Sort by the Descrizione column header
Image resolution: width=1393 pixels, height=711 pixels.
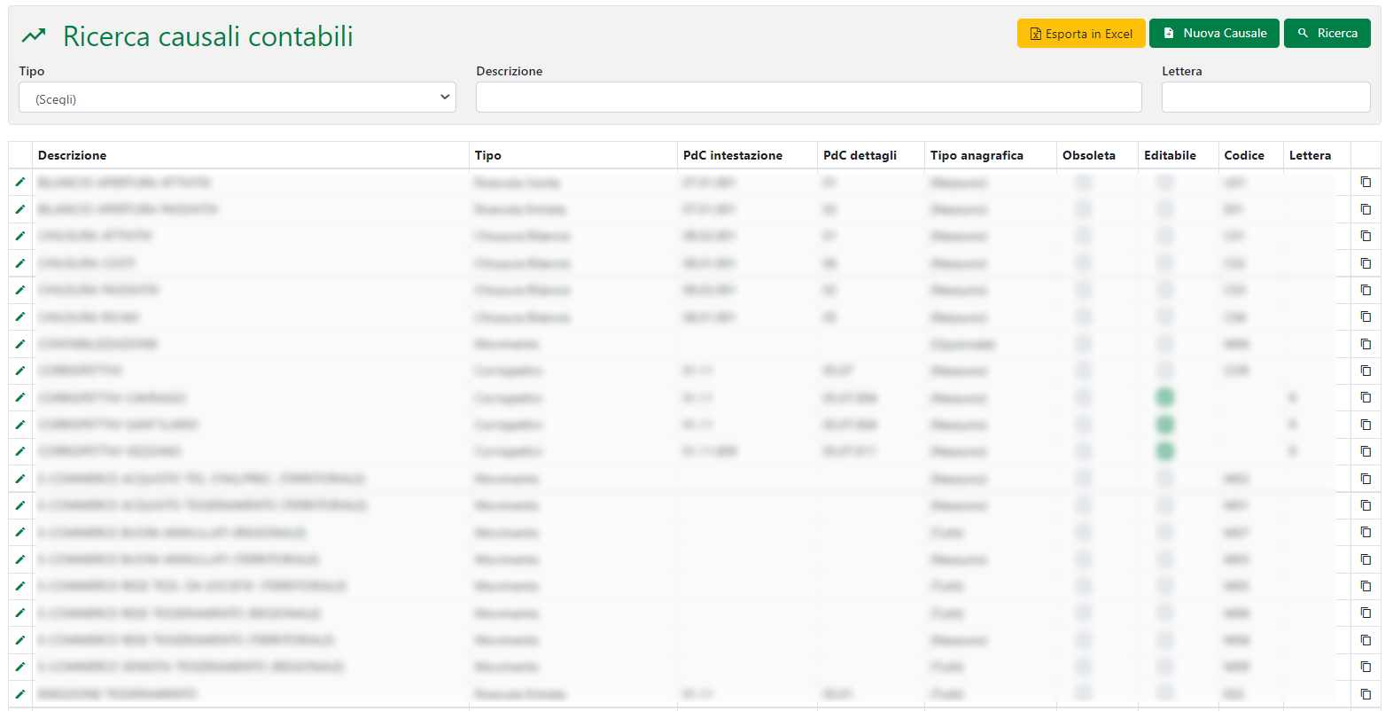[x=73, y=155]
